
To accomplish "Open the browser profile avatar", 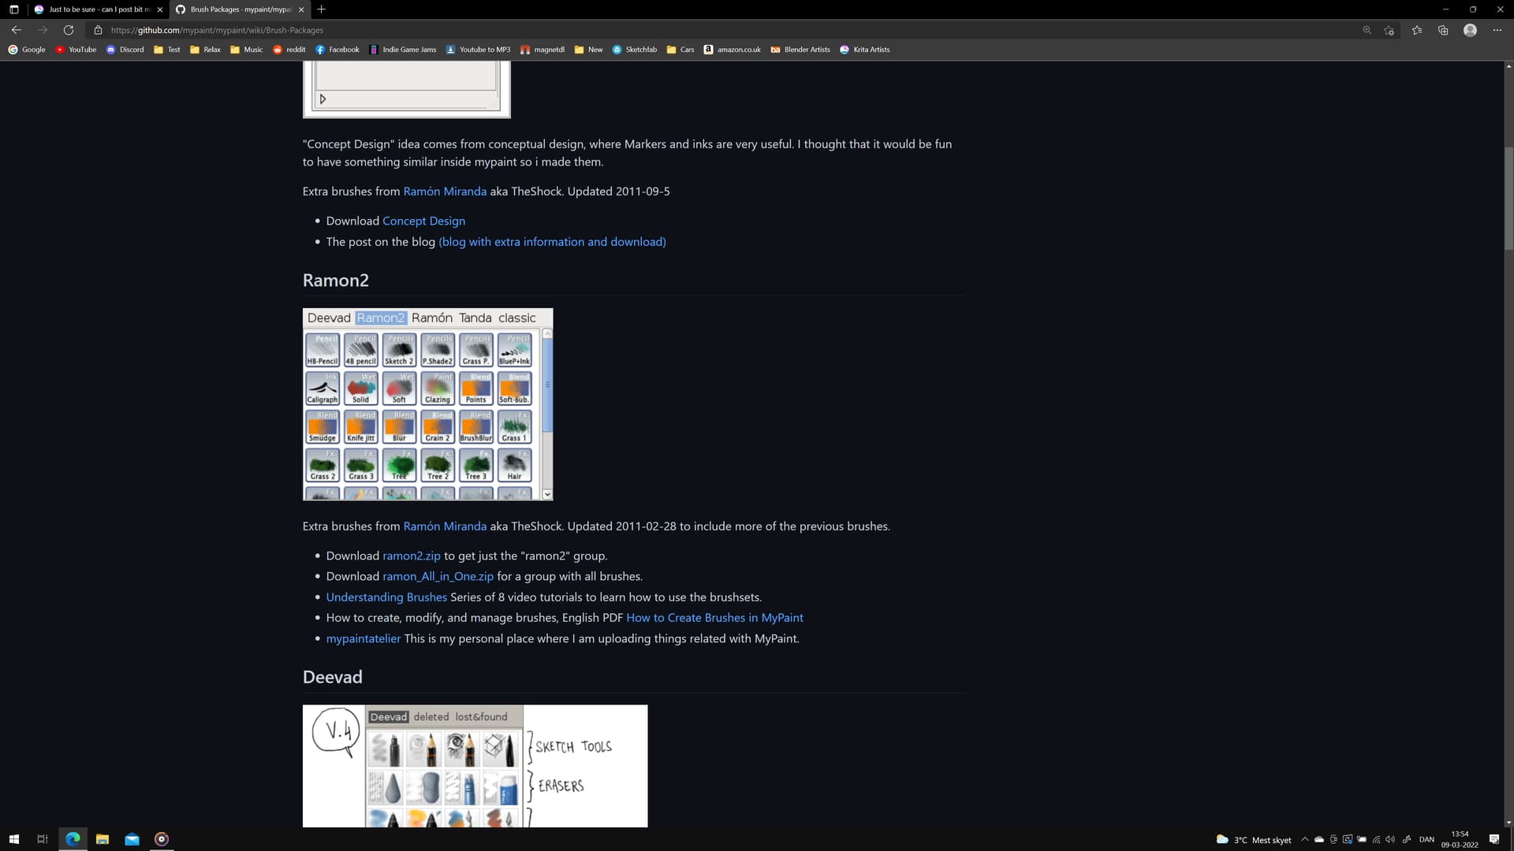I will [x=1470, y=30].
